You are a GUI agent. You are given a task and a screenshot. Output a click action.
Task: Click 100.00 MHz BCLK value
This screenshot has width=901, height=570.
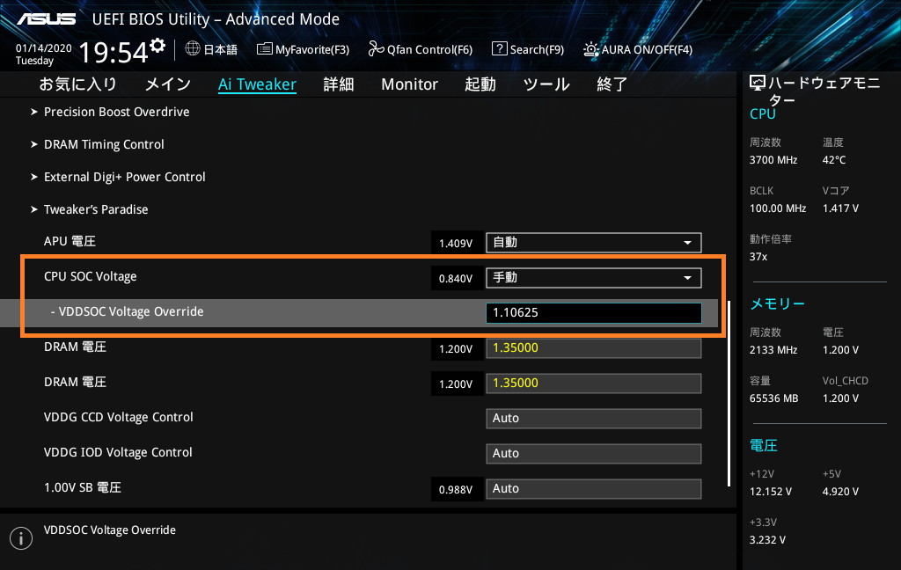pyautogui.click(x=778, y=208)
